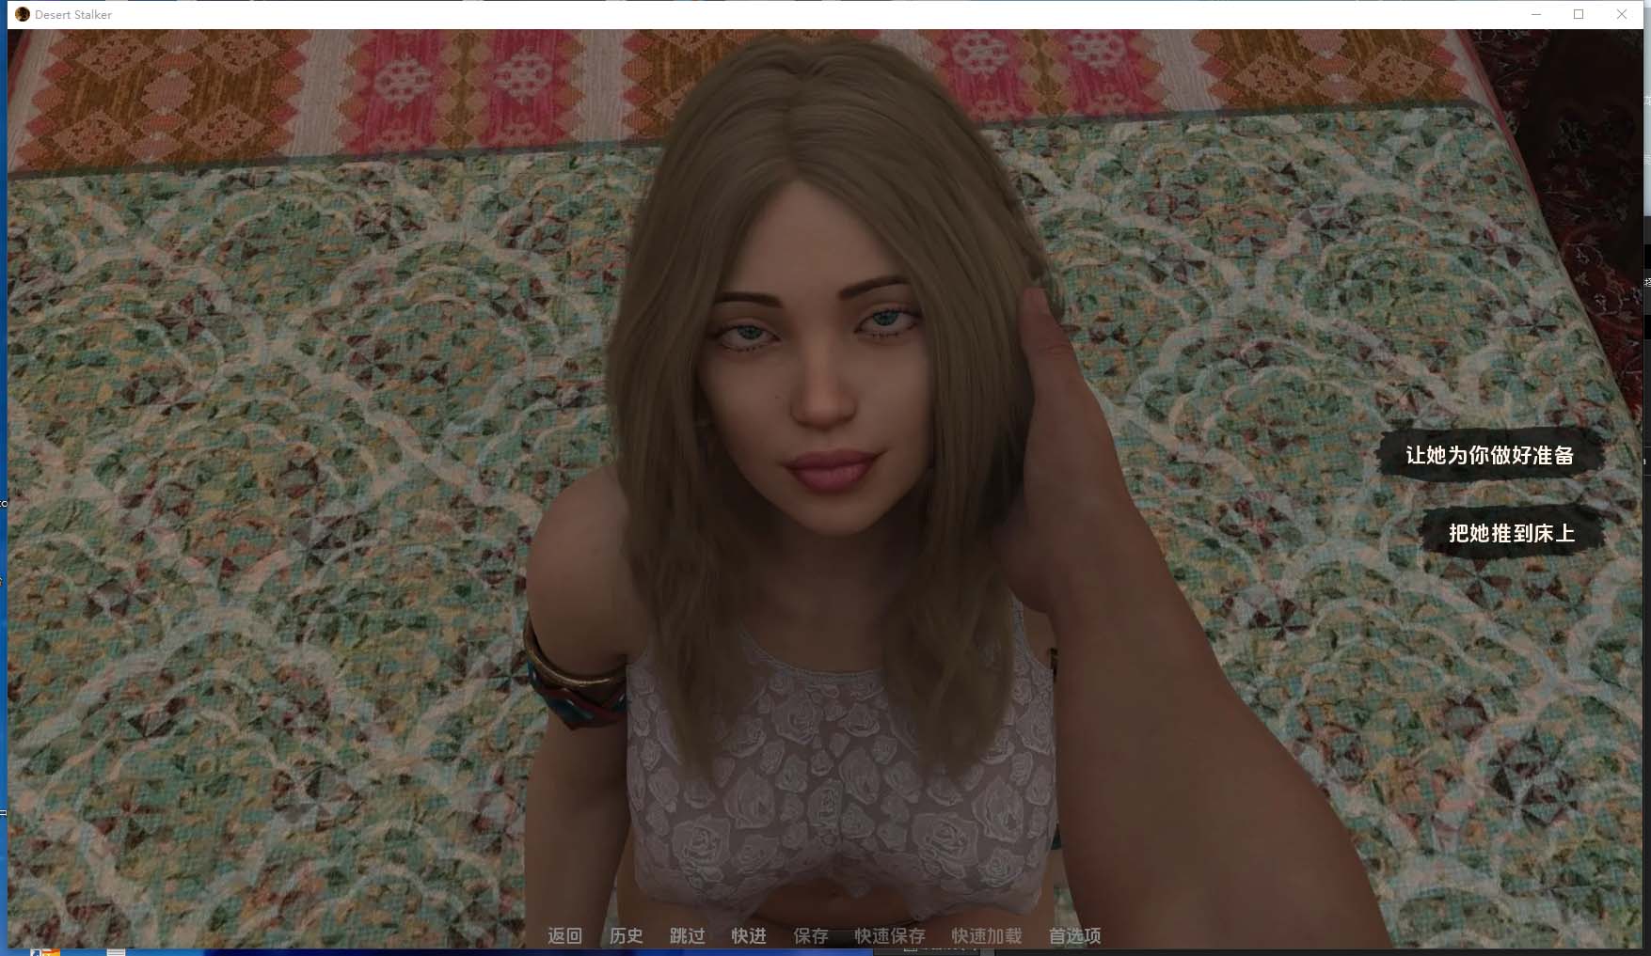
Task: Click the Desert Stalker title text
Action: [x=71, y=14]
